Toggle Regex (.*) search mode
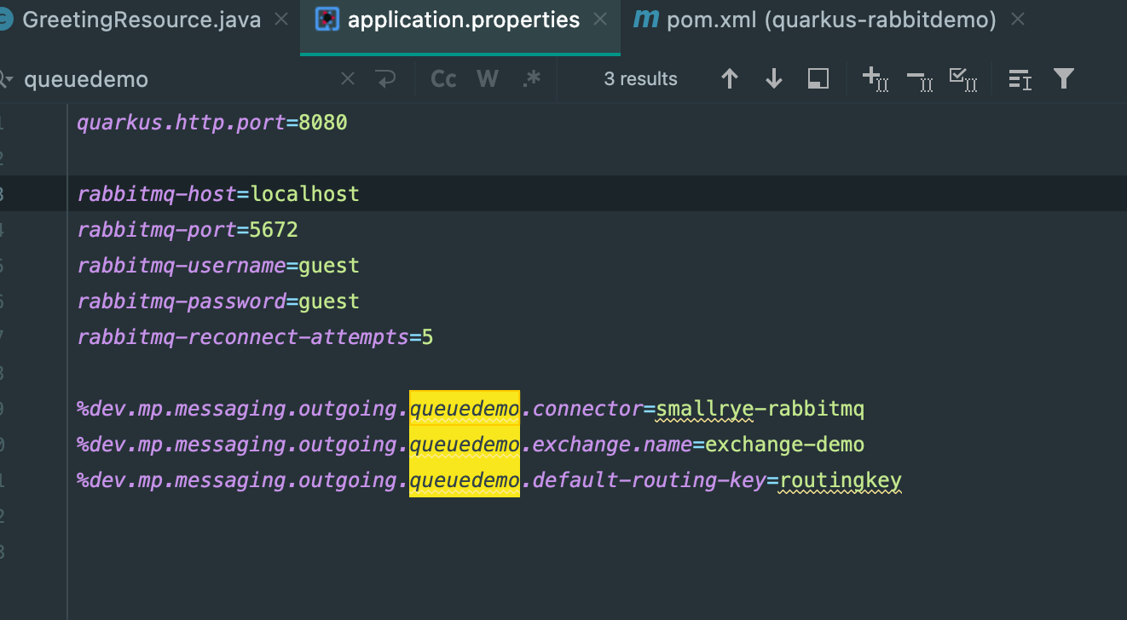This screenshot has height=620, width=1127. (531, 79)
